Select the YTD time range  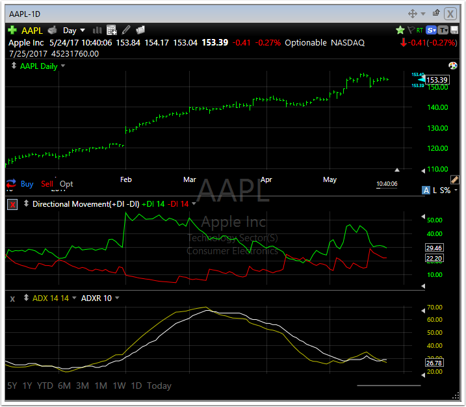point(45,386)
